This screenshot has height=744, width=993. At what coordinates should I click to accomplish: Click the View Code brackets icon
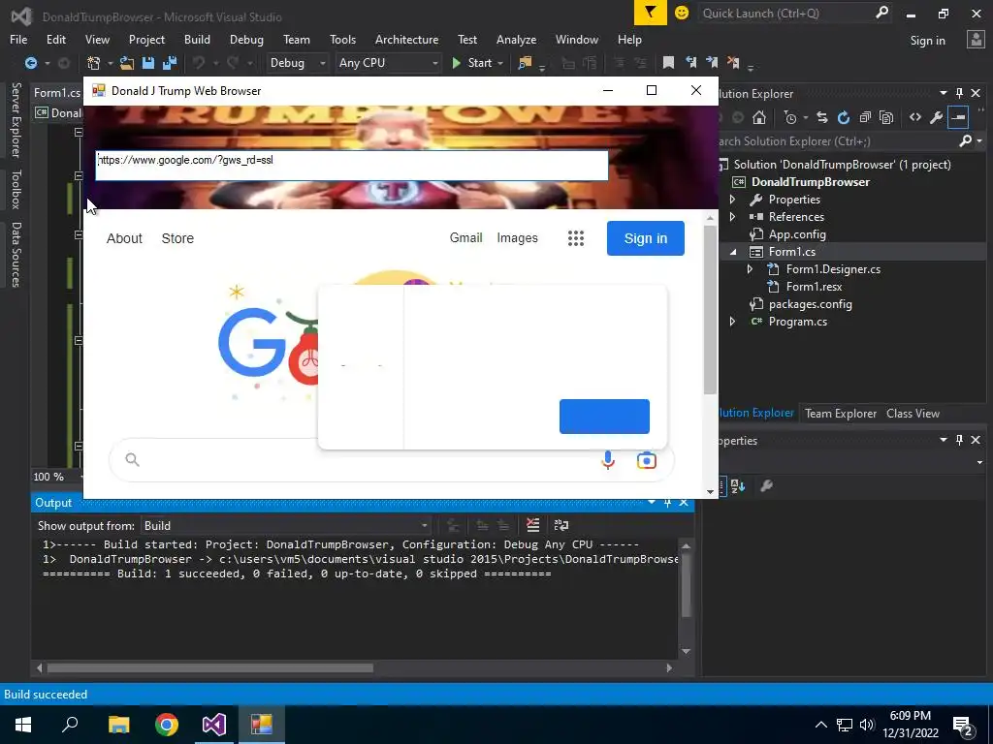pos(915,117)
